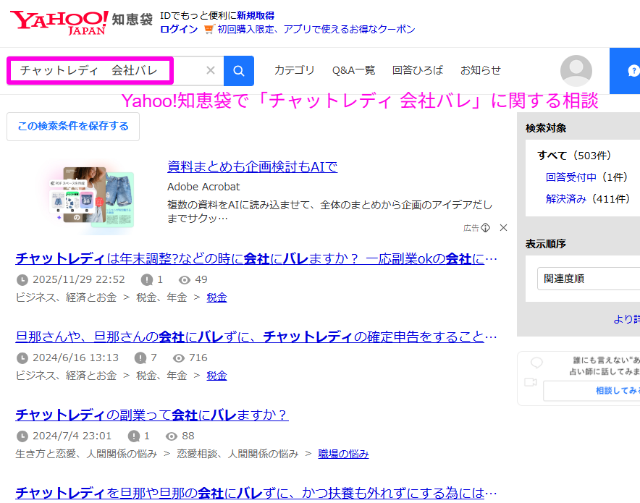This screenshot has width=640, height=503.
Task: Click the speech bubble icon in fortune-teller box
Action: 536,363
